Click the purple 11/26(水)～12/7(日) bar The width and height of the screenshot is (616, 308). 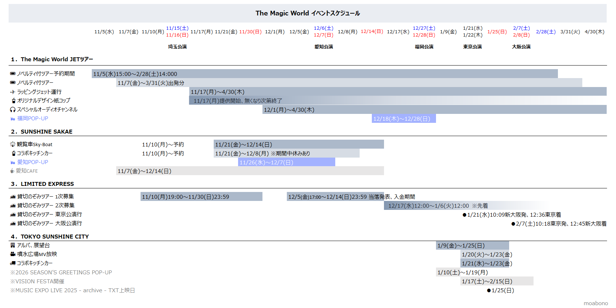click(286, 162)
